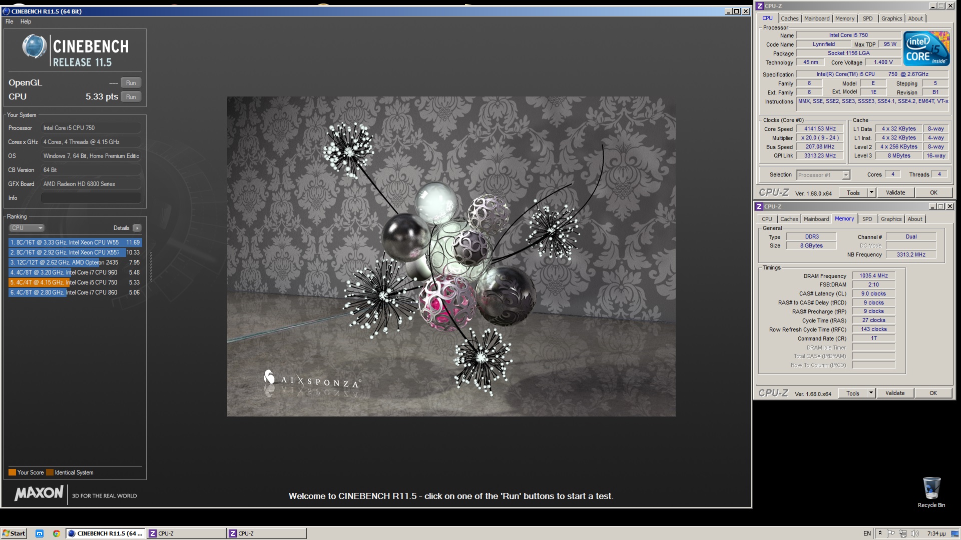The height and width of the screenshot is (540, 961).
Task: Click the Your Score orange swatch
Action: tap(12, 472)
